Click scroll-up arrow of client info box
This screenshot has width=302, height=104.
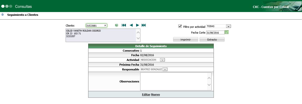[138, 32]
